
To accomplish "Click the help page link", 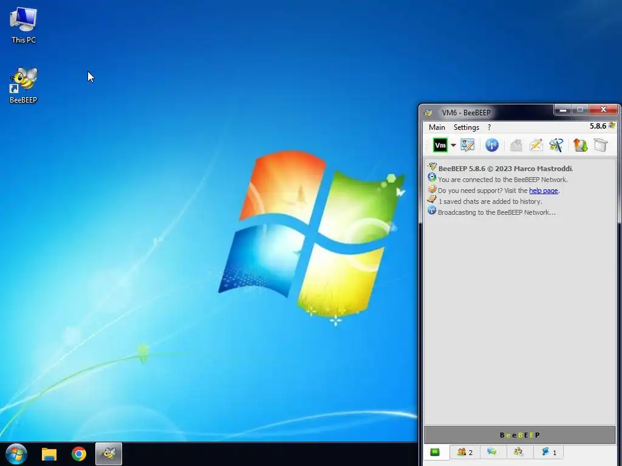I will (544, 191).
